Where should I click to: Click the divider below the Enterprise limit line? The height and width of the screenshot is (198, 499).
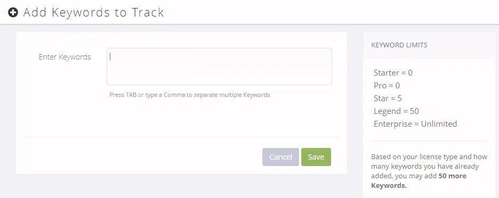[429, 141]
